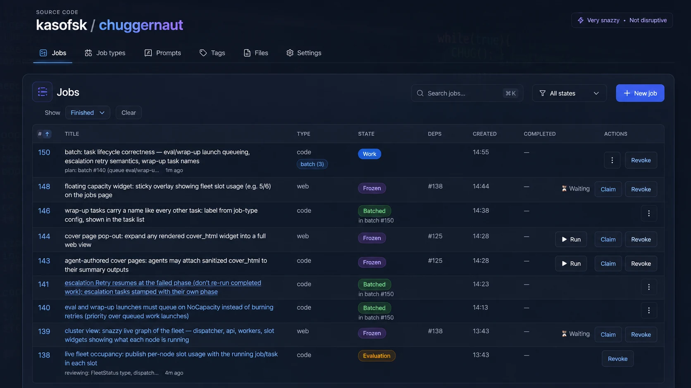Claim job 143

pos(608,264)
